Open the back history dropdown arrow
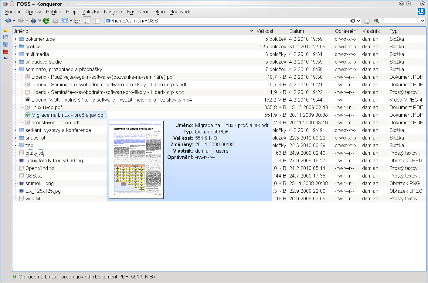This screenshot has width=428, height=283. [14, 21]
